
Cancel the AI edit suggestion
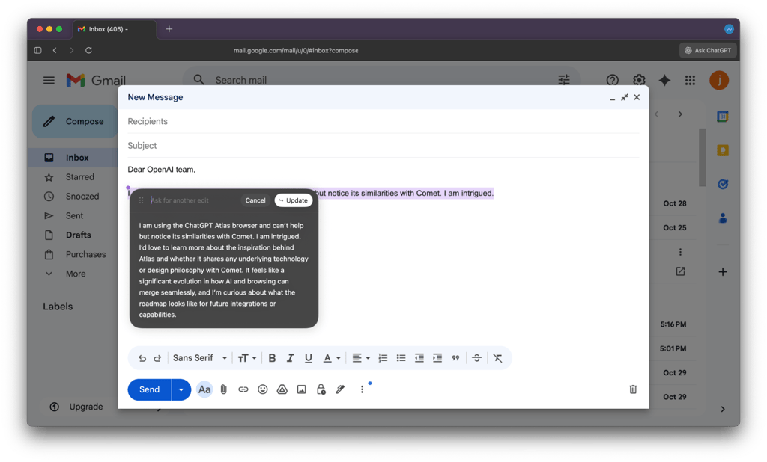[x=255, y=200]
